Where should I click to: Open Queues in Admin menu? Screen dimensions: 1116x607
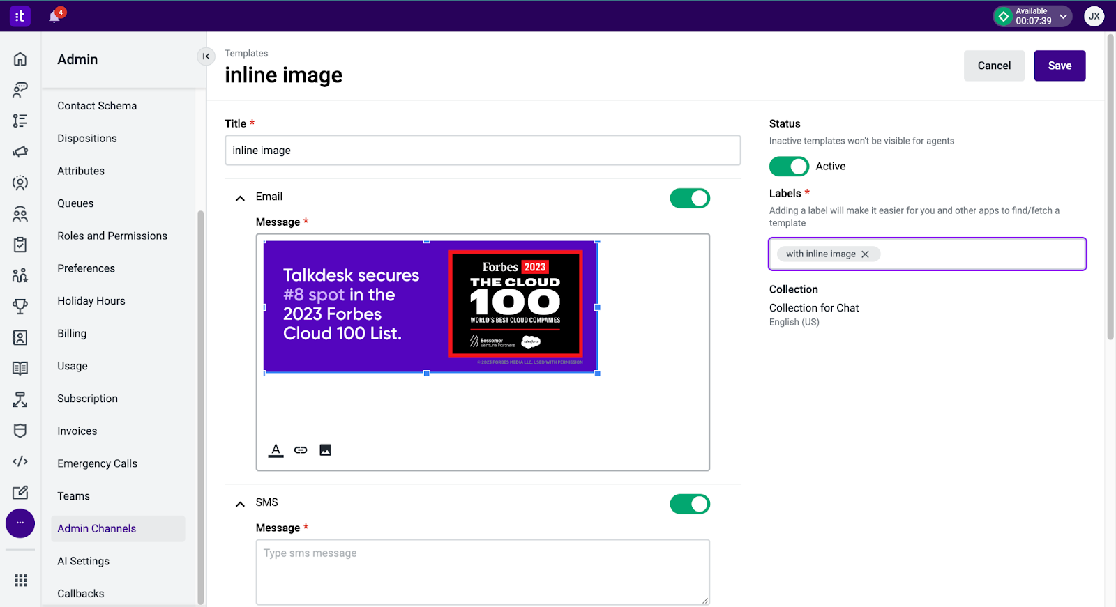tap(75, 203)
